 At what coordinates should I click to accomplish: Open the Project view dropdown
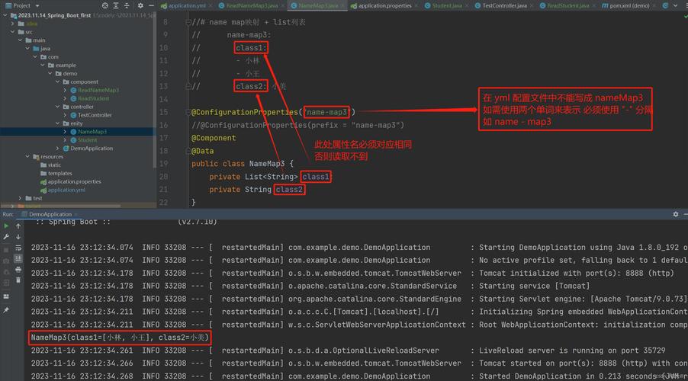tap(37, 5)
